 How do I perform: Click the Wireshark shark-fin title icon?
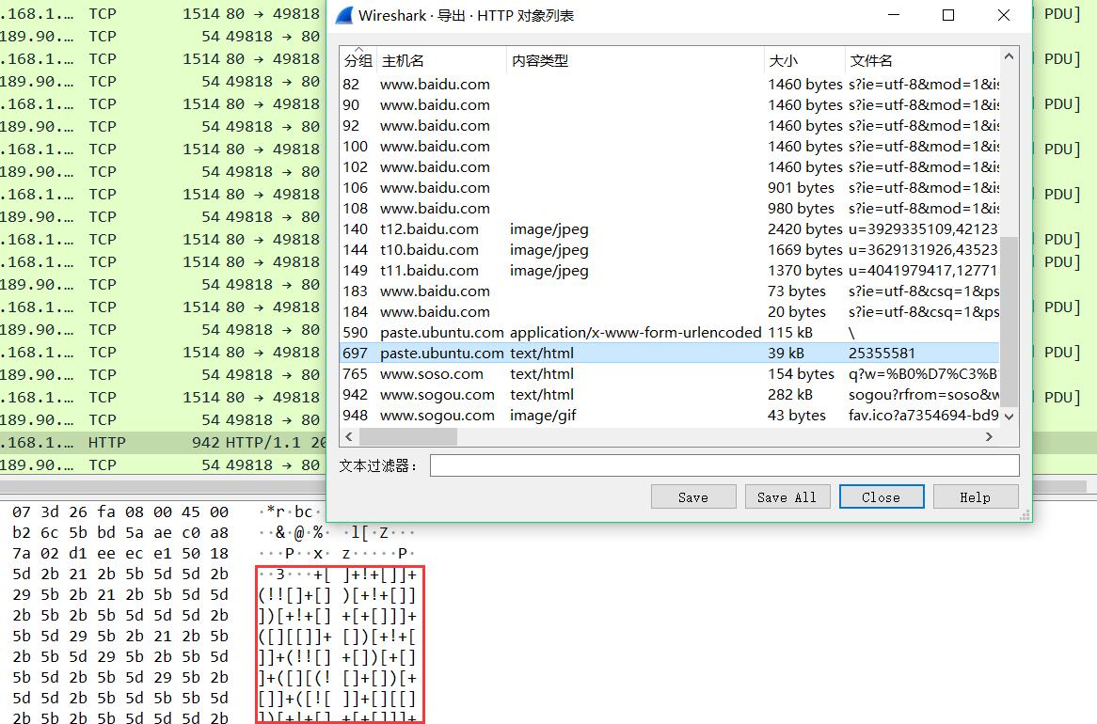point(344,15)
